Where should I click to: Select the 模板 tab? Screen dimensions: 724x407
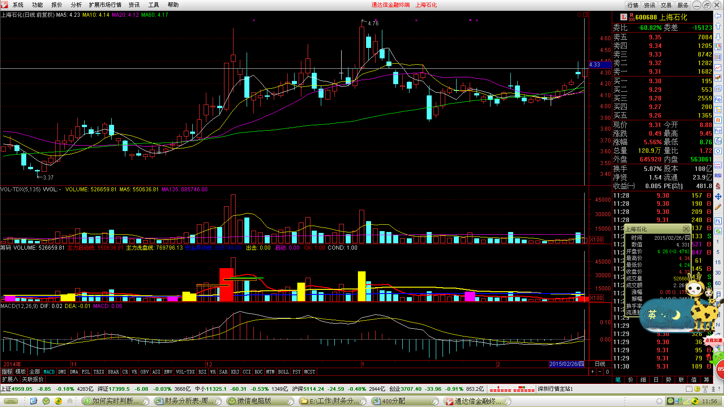tap(20, 372)
